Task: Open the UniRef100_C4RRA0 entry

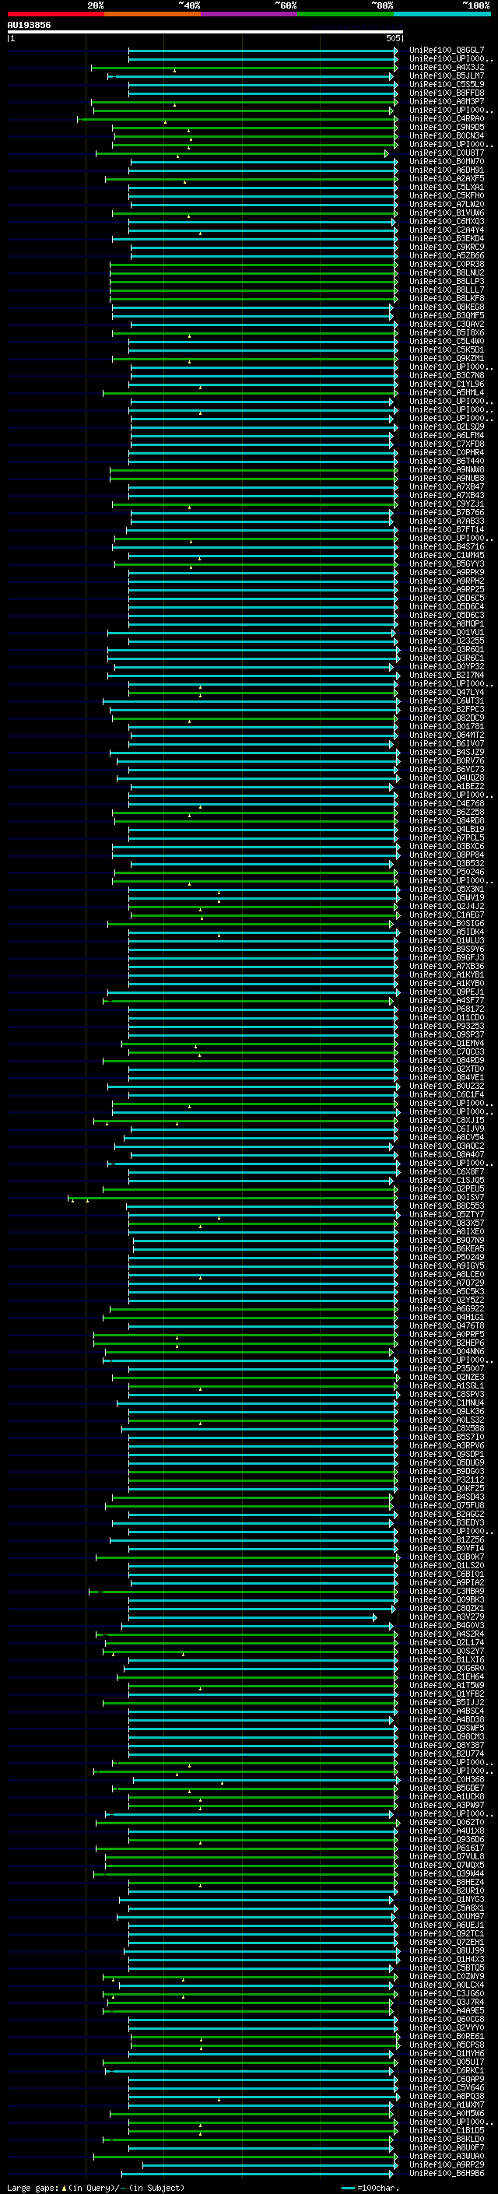Action: (446, 119)
